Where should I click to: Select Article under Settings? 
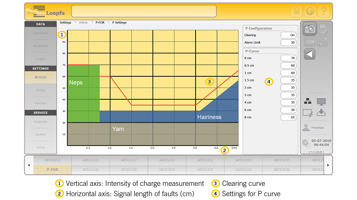coord(40,77)
